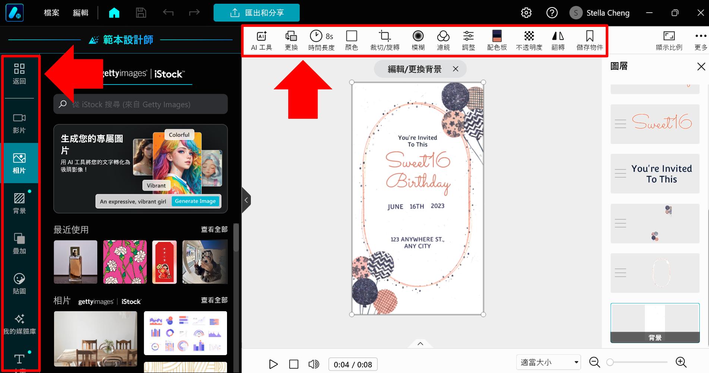Select the 翻轉 (Flip) icon
This screenshot has height=373, width=709.
[x=558, y=40]
